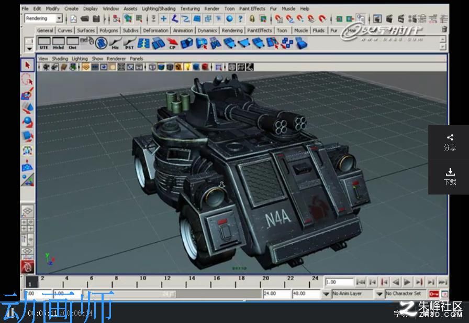
Task: Open the Paint Effects menu
Action: (x=252, y=9)
